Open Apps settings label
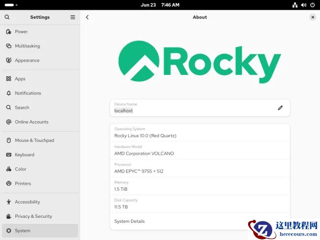The image size is (320, 240). 20,79
